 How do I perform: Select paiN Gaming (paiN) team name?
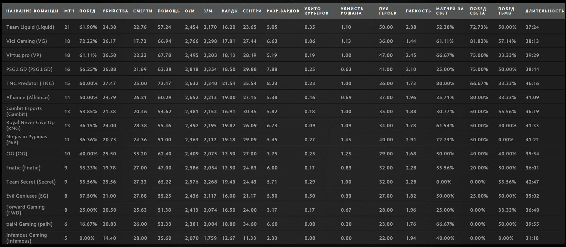tap(29, 224)
